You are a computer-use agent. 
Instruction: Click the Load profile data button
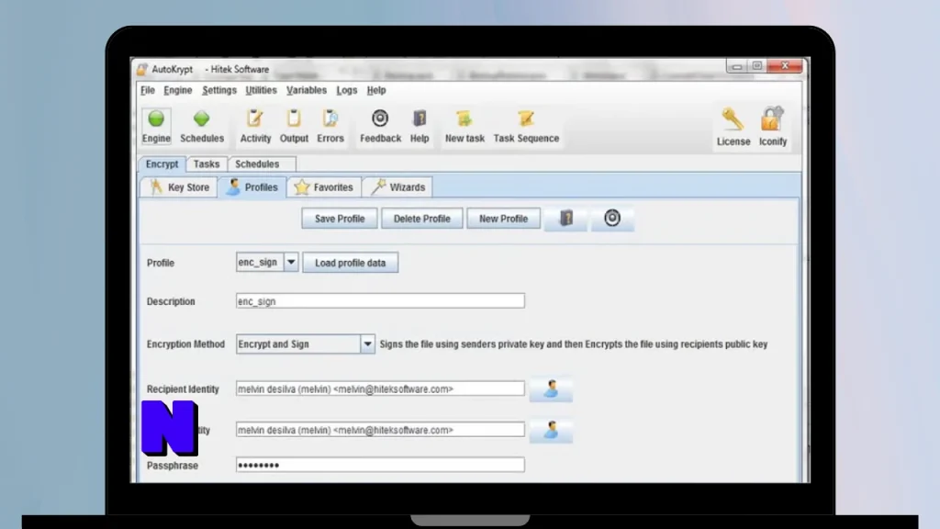(350, 263)
